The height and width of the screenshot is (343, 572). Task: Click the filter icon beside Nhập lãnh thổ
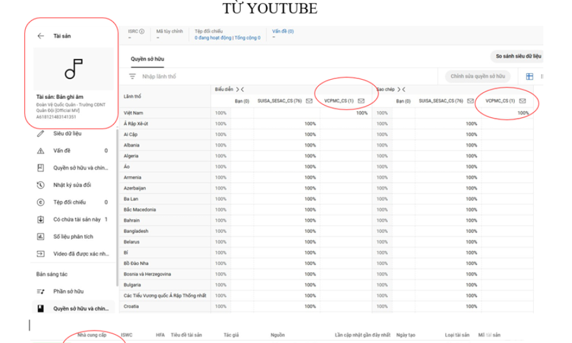[132, 76]
